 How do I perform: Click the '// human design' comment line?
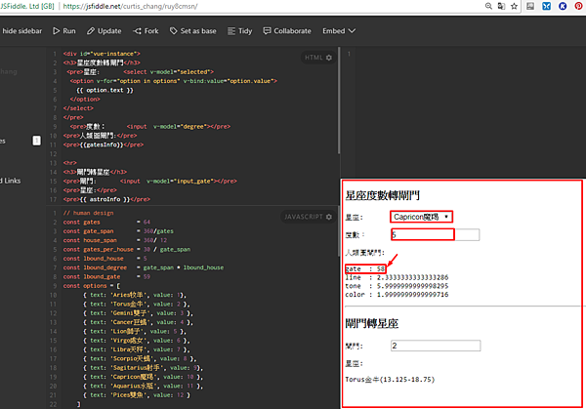[88, 213]
